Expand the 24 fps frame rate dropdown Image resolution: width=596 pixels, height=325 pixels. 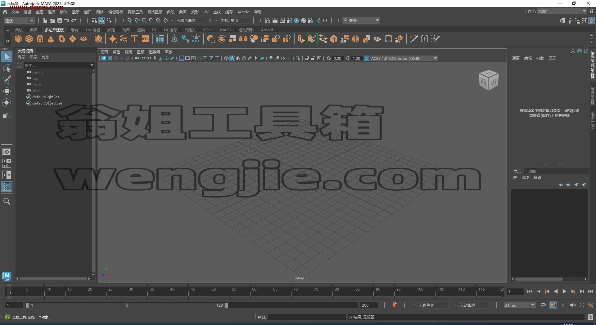pyautogui.click(x=519, y=305)
